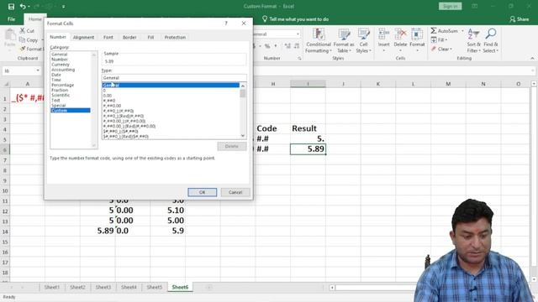The height and width of the screenshot is (302, 538).
Task: Click the Copy icon in Clipboard group
Action: tap(23, 40)
